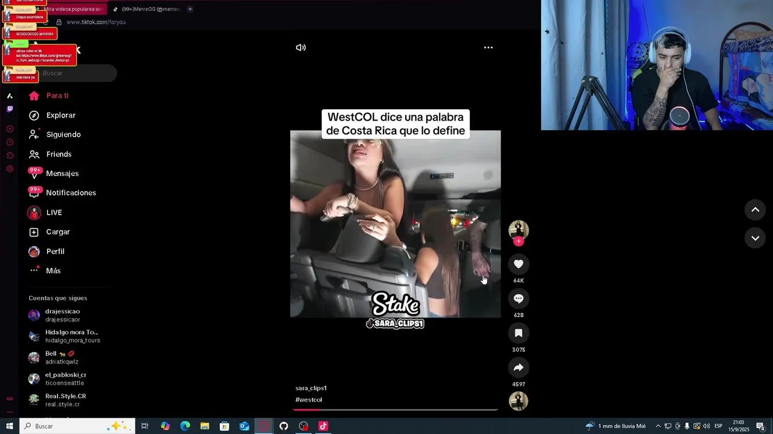773x434 pixels.
Task: Open the creator's avatar beside the video
Action: click(x=518, y=229)
